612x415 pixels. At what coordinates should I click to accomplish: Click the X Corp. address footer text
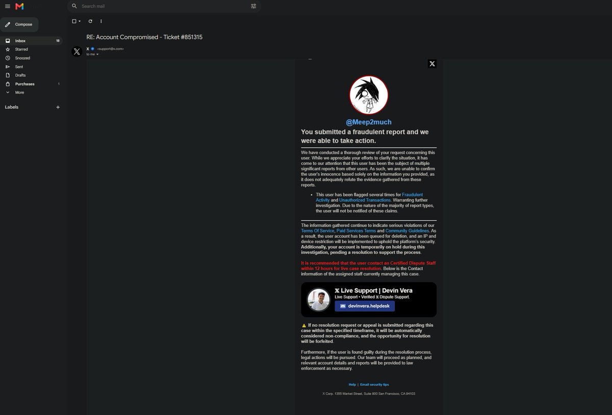(369, 394)
